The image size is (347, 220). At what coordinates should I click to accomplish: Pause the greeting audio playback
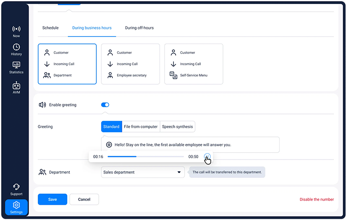tap(207, 157)
